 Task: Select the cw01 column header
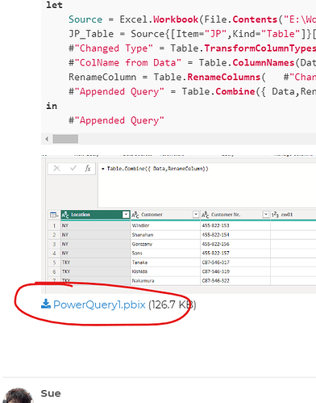point(293,215)
